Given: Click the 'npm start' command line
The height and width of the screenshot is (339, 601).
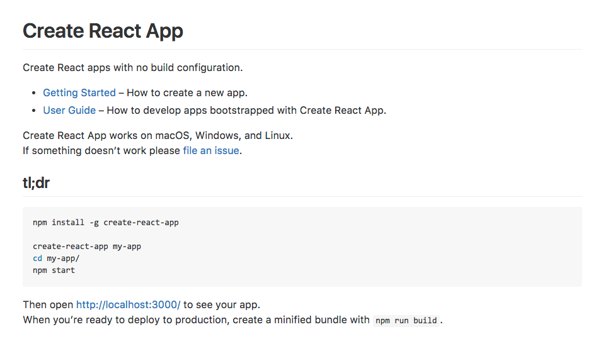Looking at the screenshot, I should [x=54, y=270].
